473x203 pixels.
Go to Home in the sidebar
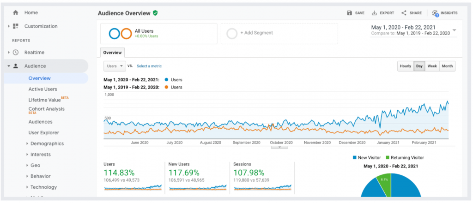click(x=31, y=12)
